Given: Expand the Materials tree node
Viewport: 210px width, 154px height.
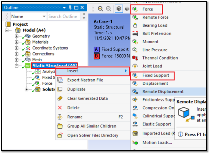Looking at the screenshot, I should [17, 42].
